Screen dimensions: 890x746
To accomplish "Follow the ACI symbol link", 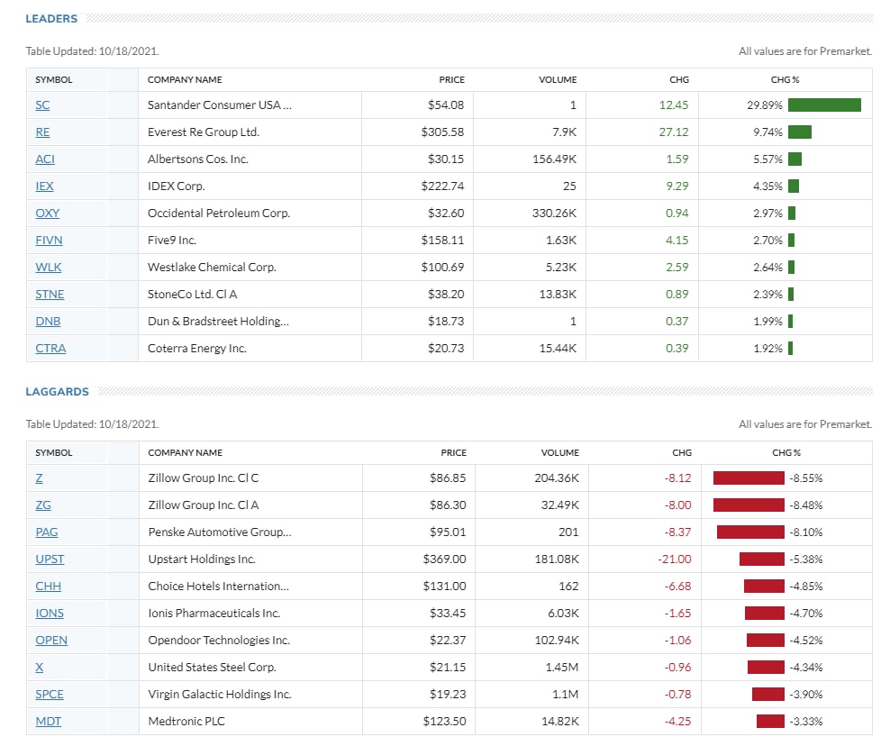I will 45,159.
